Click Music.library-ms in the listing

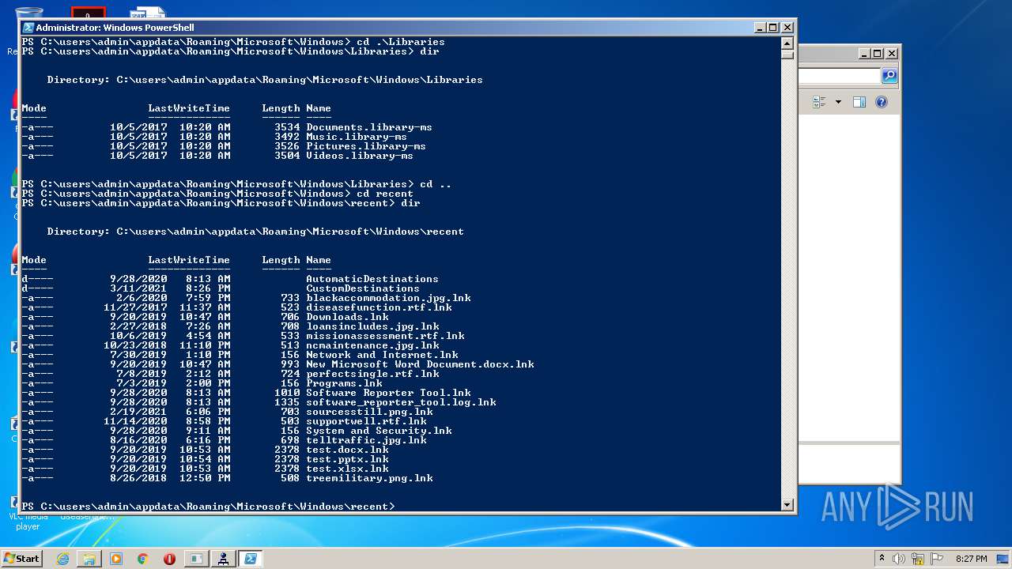[357, 137]
